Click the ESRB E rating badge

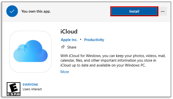(x=14, y=89)
